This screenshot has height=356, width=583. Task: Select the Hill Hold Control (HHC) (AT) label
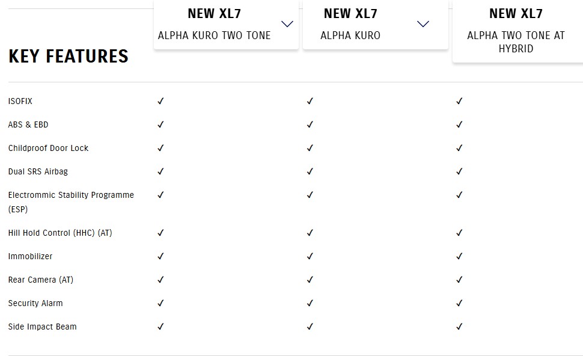pos(60,233)
